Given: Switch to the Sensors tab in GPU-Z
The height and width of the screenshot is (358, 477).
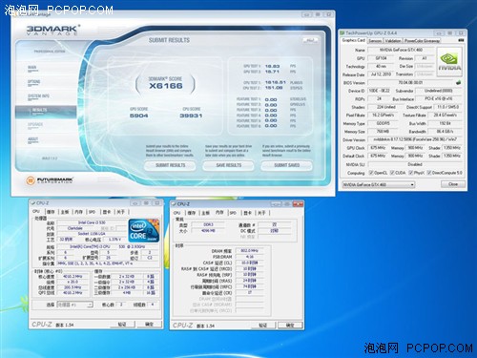Looking at the screenshot, I should (x=375, y=41).
